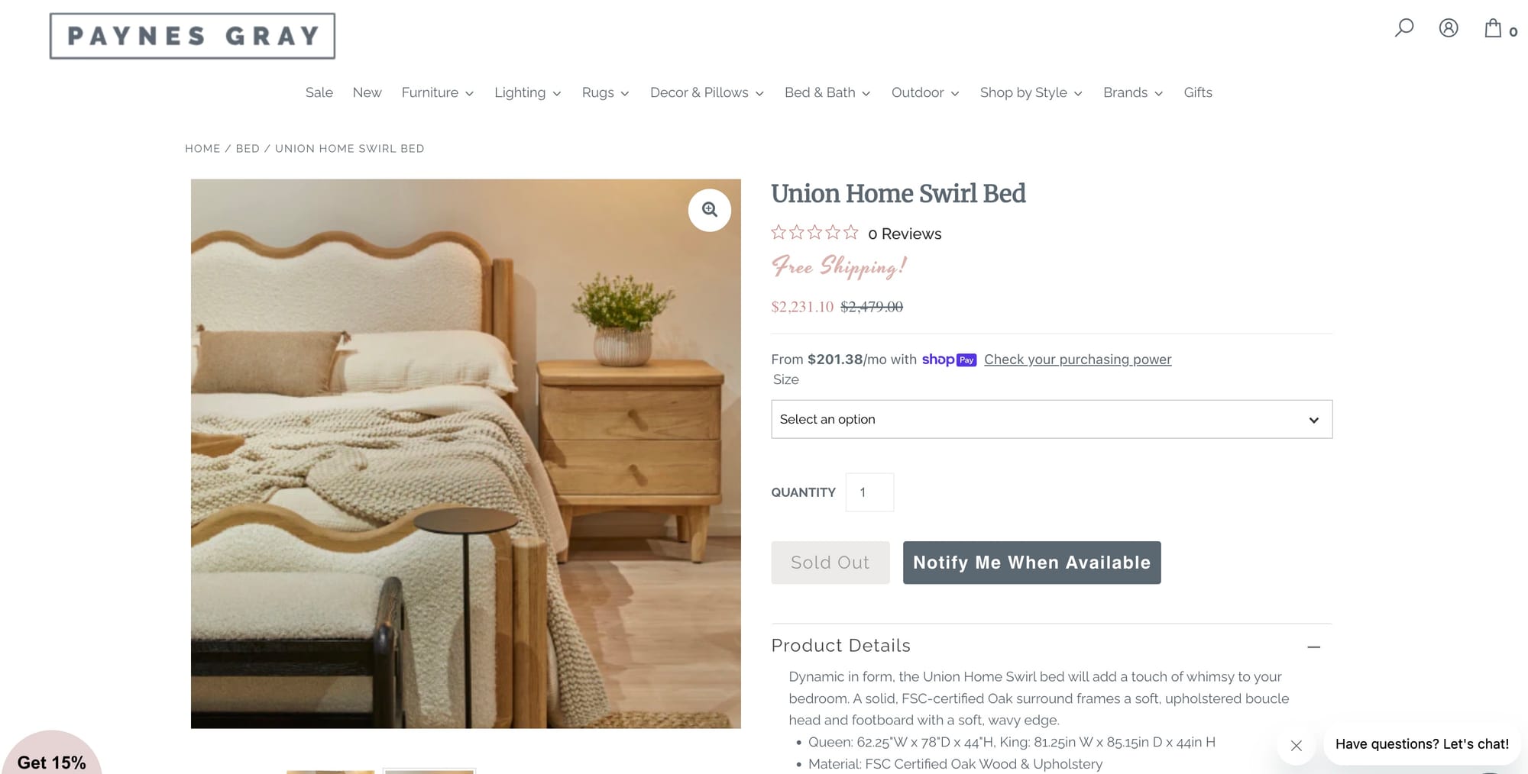Expand the Furniture menu
Image resolution: width=1528 pixels, height=774 pixels.
438,92
